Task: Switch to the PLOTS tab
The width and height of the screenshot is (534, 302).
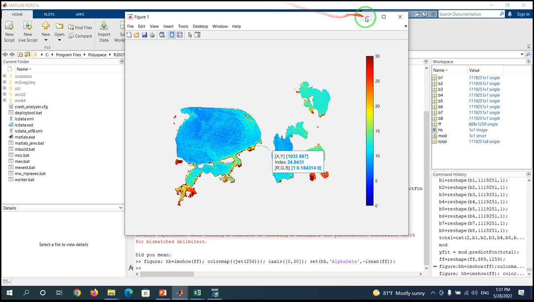Action: (49, 14)
